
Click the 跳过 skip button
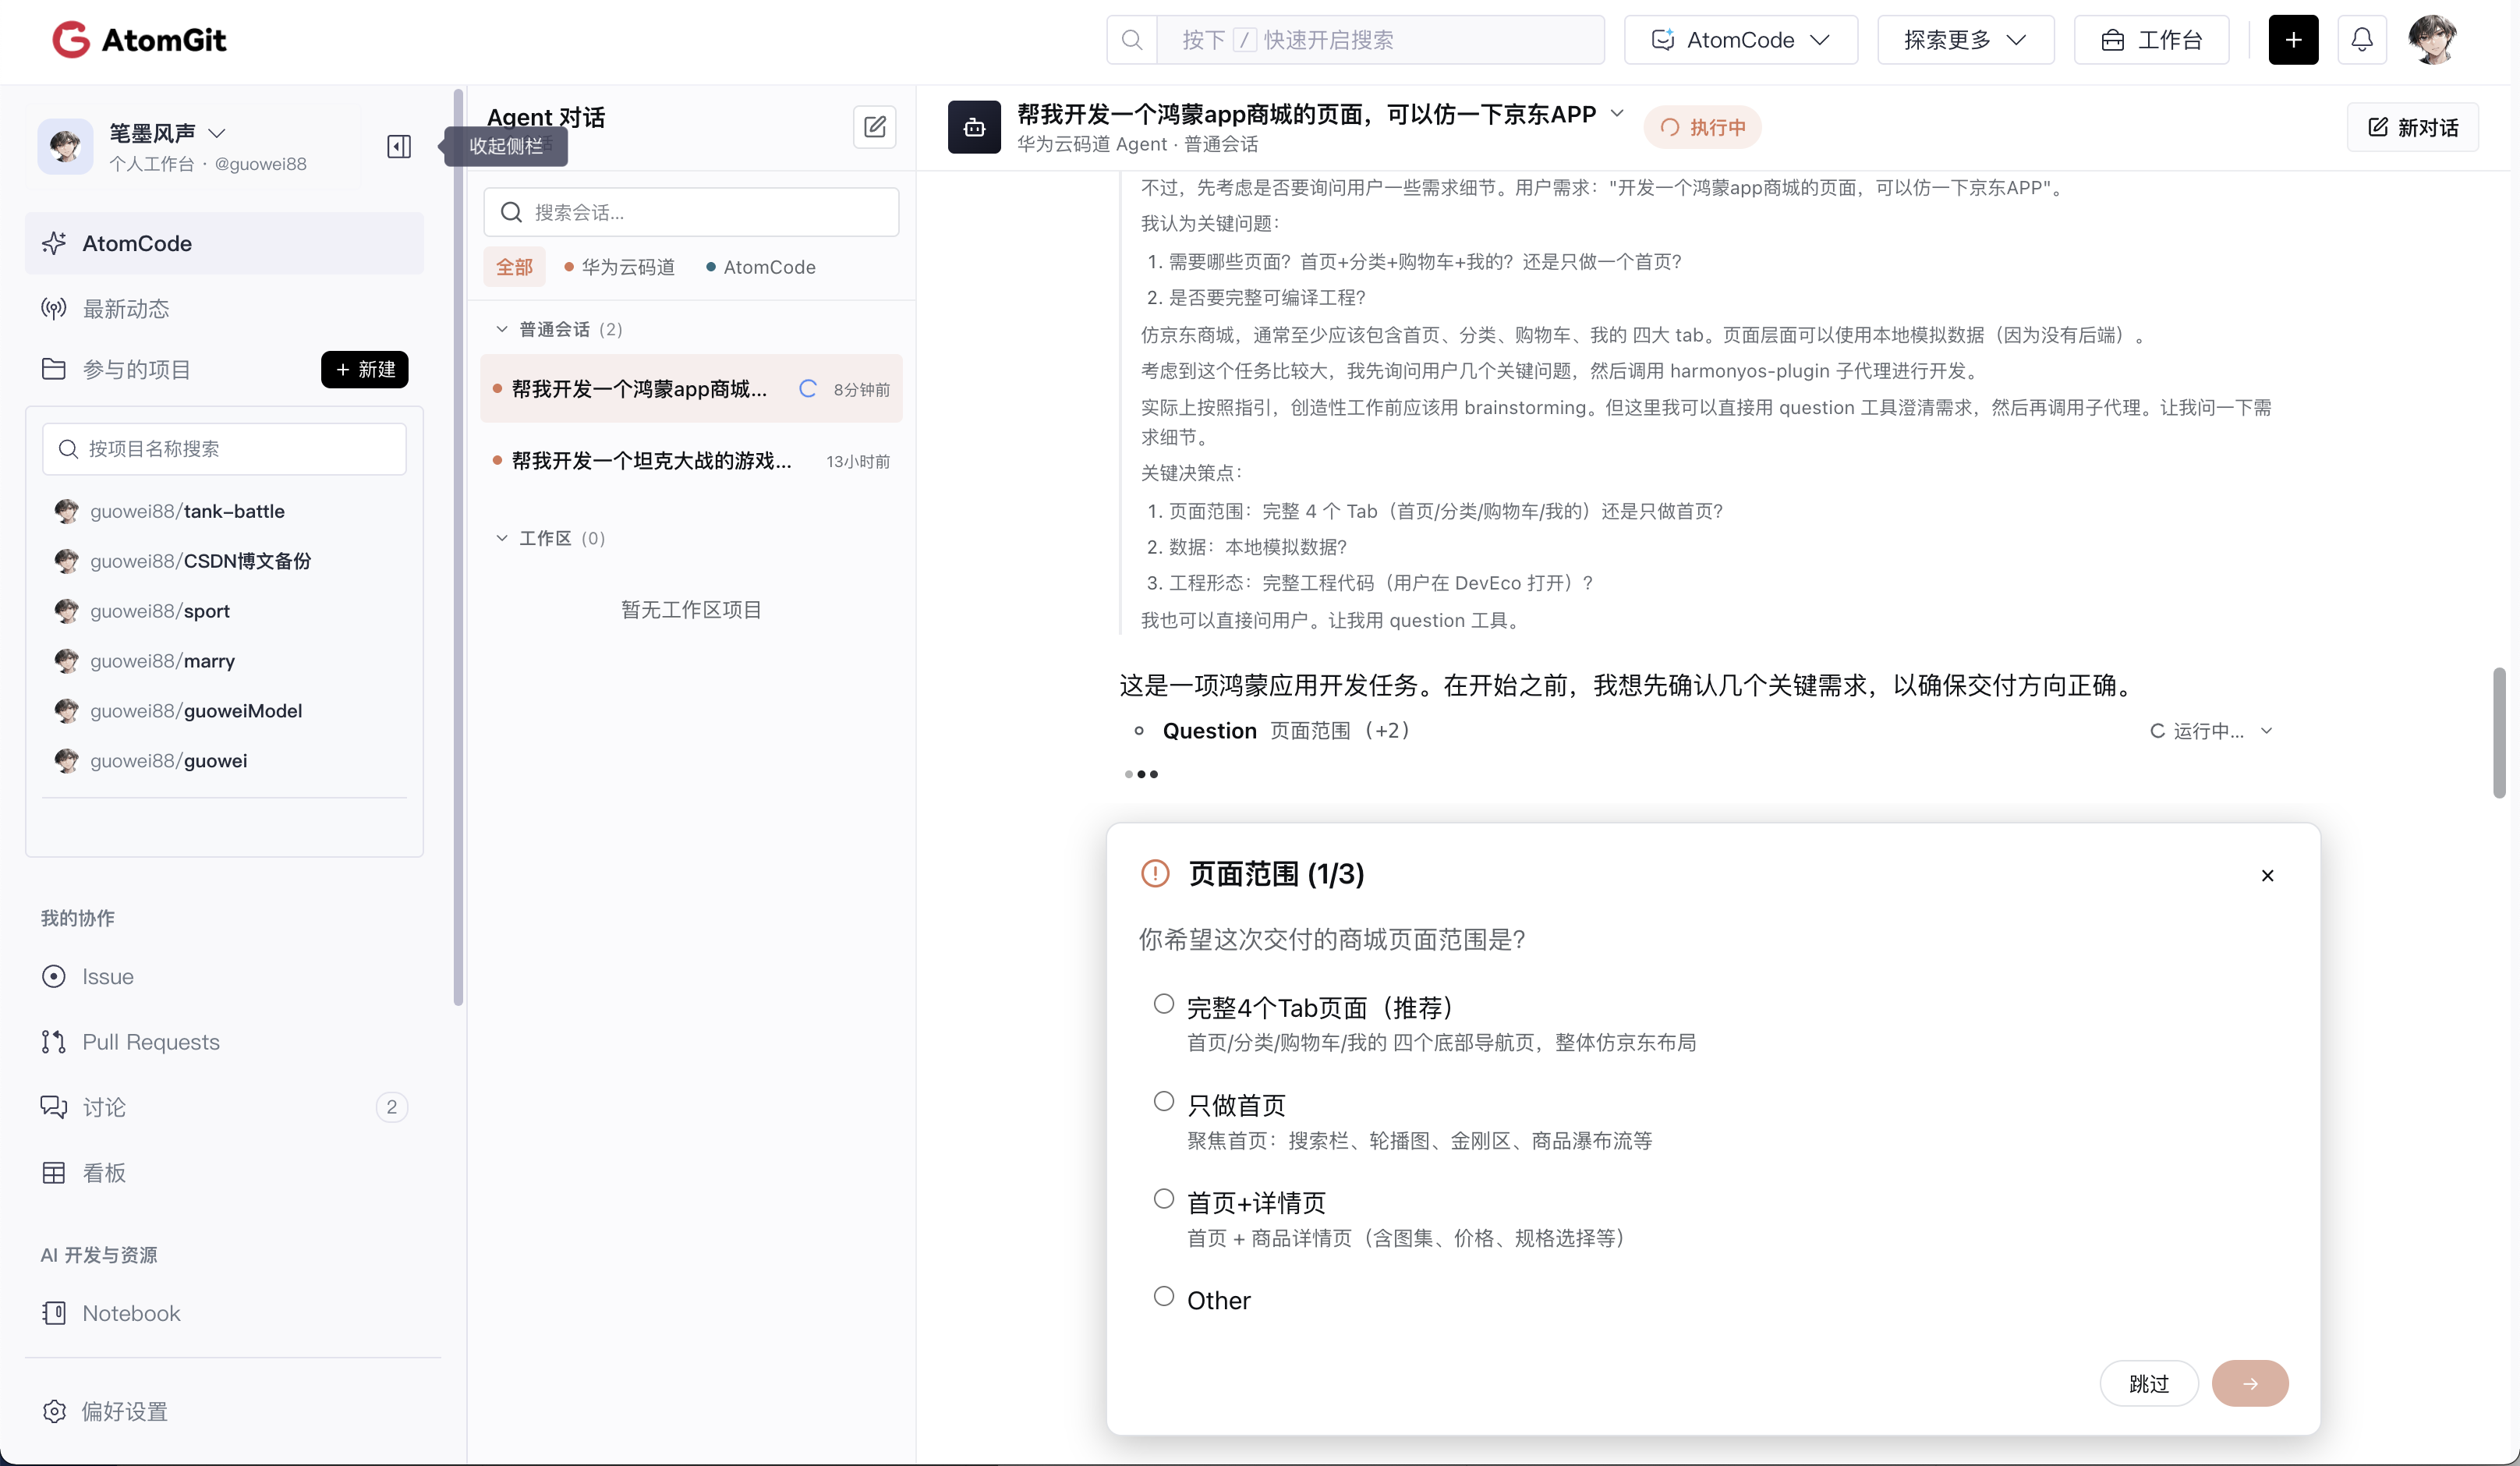[2148, 1383]
